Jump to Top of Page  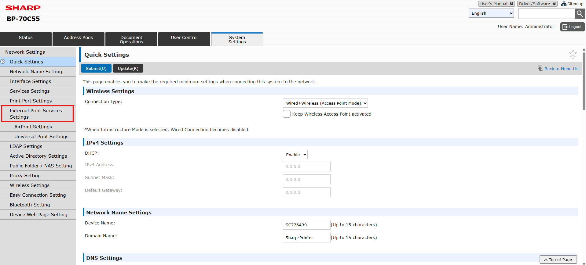tap(558, 260)
